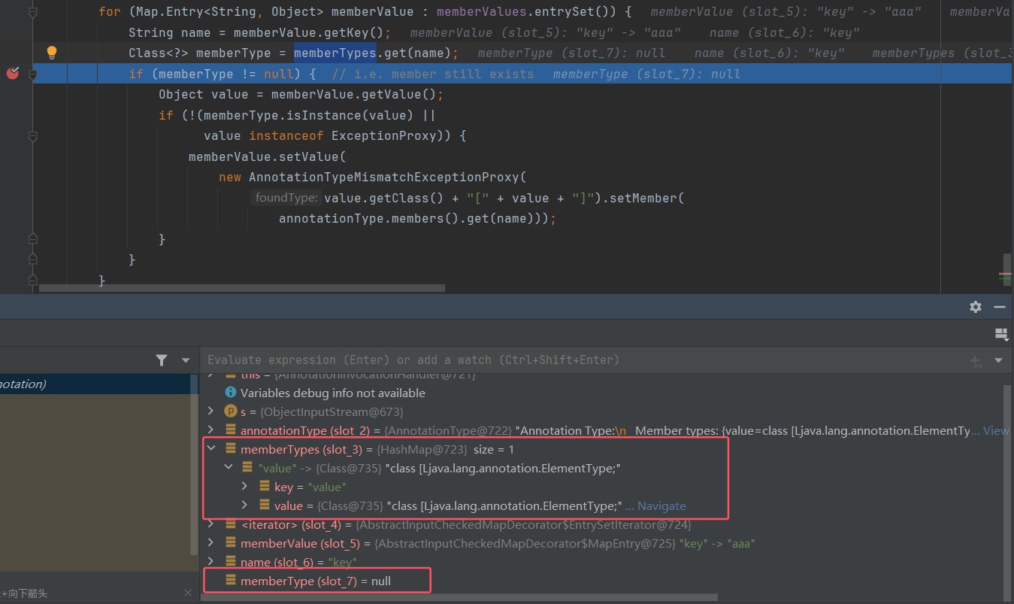The image size is (1014, 604).
Task: Click the layout settings icon below the gear
Action: coord(1000,334)
